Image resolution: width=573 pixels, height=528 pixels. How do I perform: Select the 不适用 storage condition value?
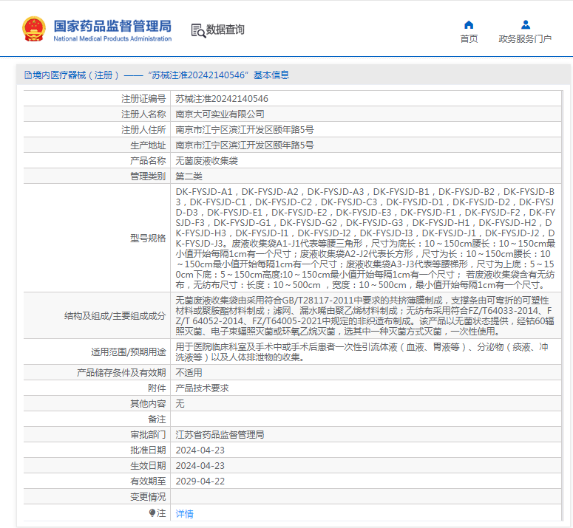(x=189, y=373)
